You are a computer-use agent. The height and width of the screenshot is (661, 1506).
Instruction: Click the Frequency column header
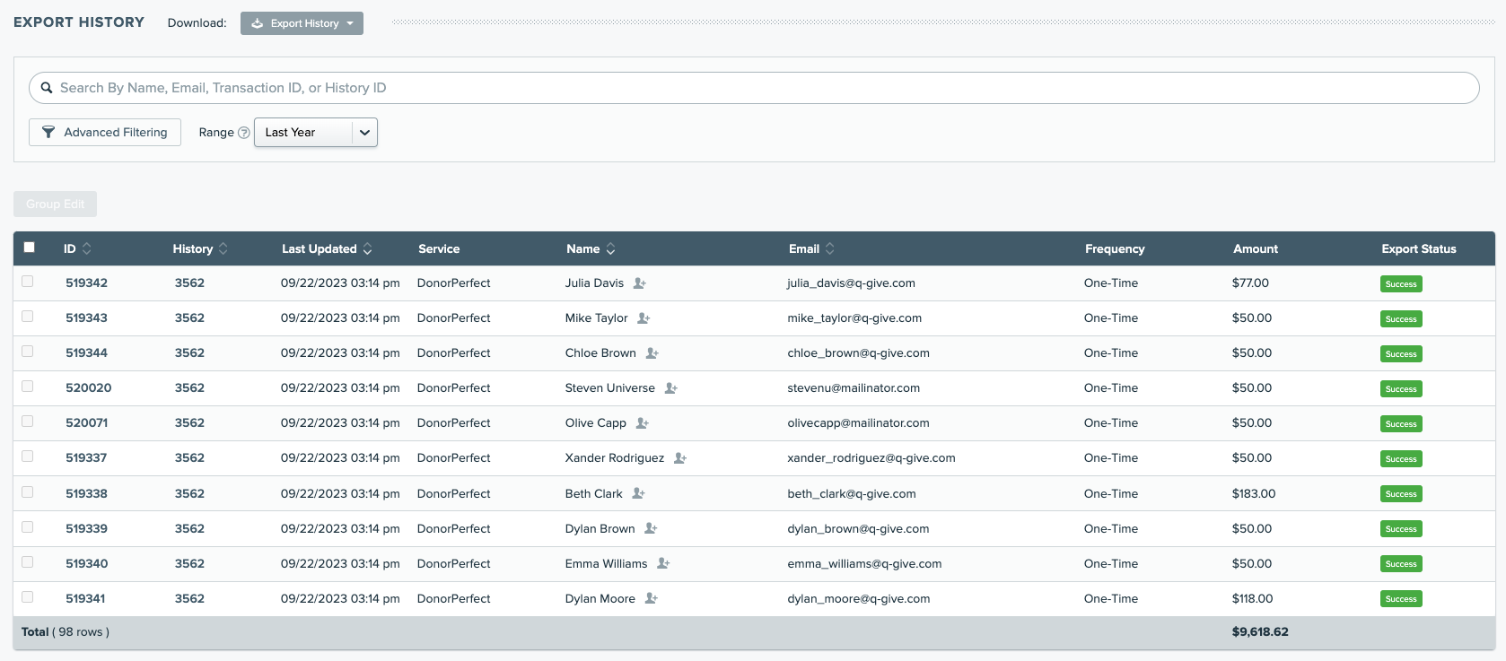tap(1115, 249)
